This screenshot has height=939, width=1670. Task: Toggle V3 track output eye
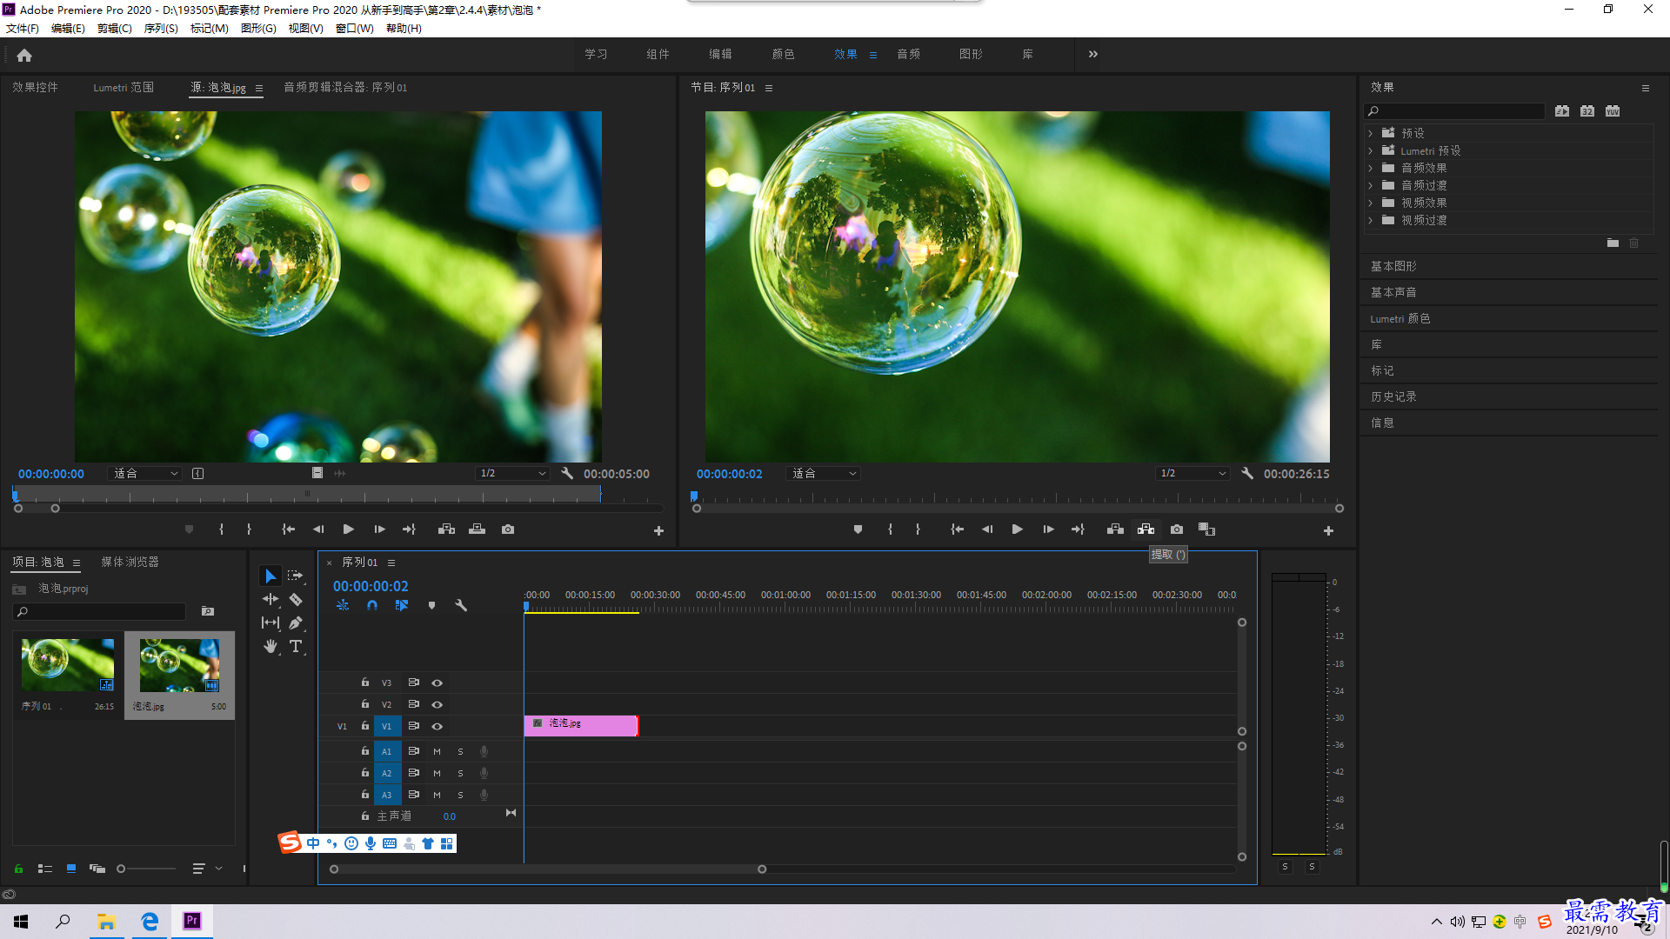pyautogui.click(x=438, y=683)
